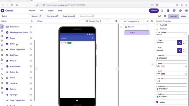Delete selected component with trash icon
The image size is (189, 106).
[x=152, y=21]
